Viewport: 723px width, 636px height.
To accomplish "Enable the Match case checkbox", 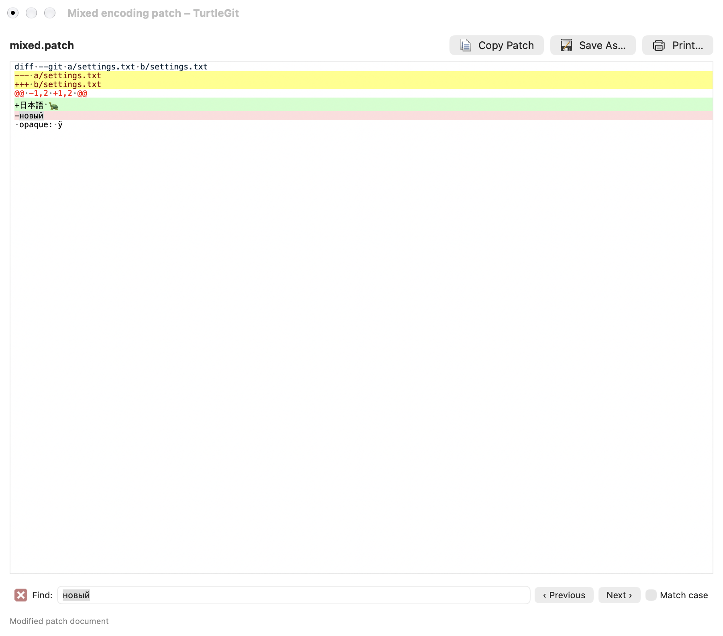I will (651, 595).
